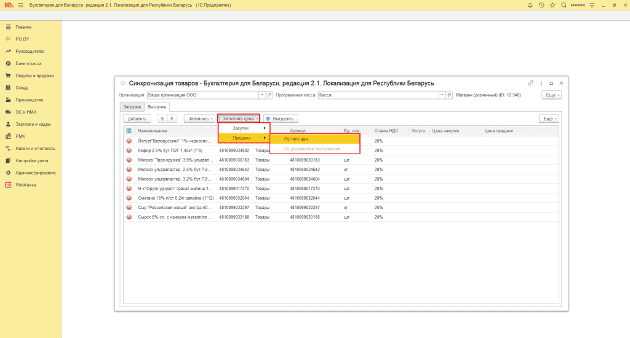Image resolution: width=630 pixels, height=338 pixels.
Task: Open notifications bell in title bar
Action: 530,5
